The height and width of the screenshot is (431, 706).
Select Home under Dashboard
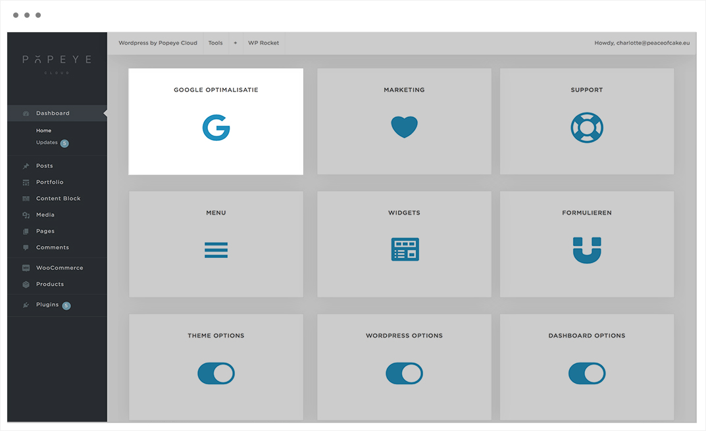(x=43, y=130)
